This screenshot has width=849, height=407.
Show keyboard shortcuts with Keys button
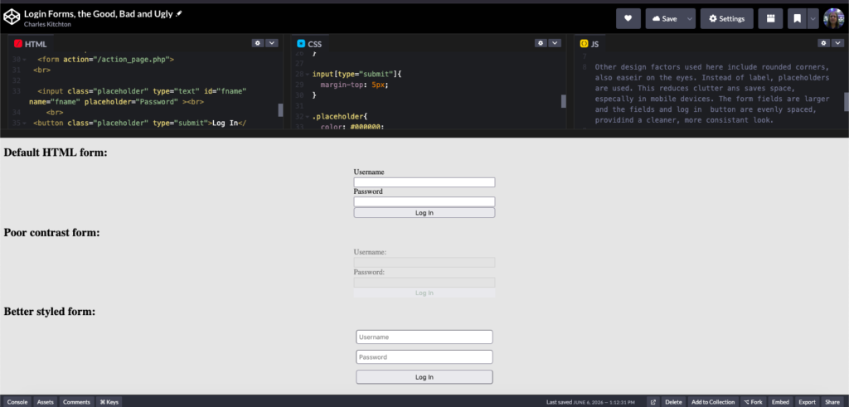109,402
